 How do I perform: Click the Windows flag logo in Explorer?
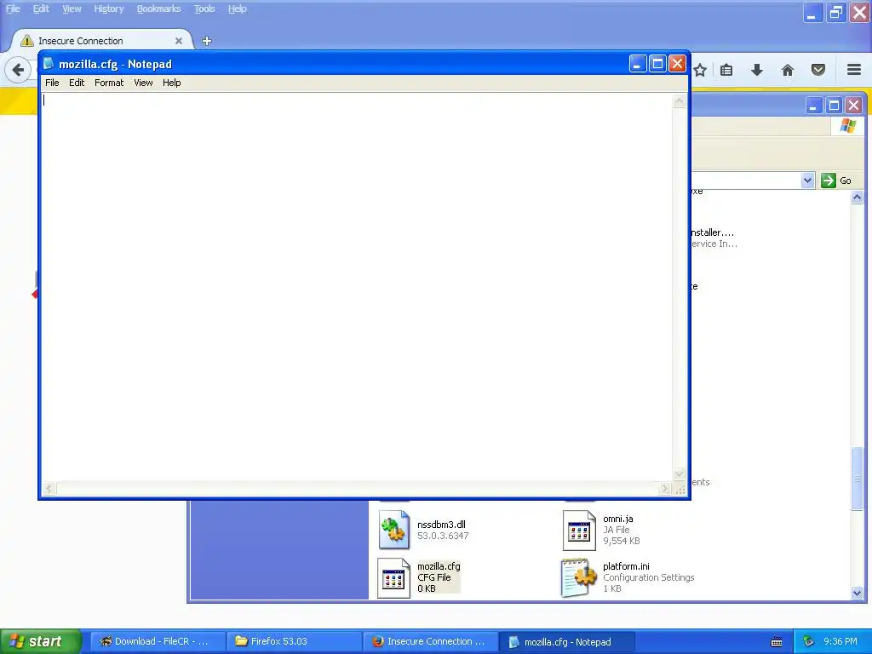[847, 126]
